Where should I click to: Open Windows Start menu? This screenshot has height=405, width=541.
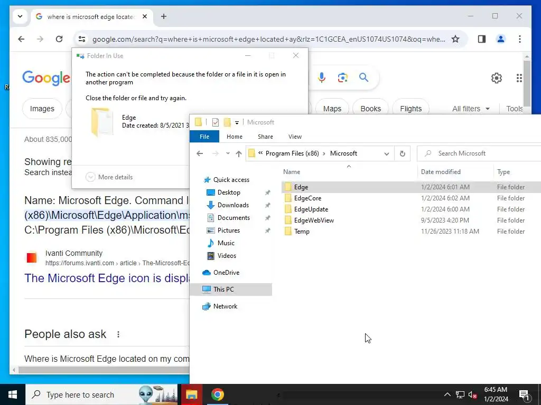tap(13, 394)
